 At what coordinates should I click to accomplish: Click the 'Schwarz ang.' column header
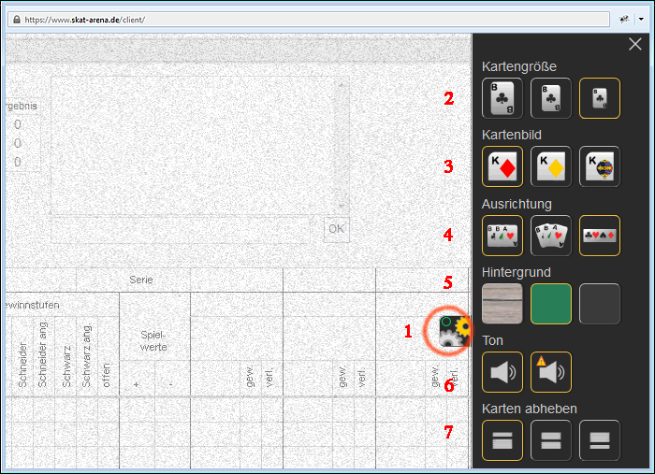(86, 356)
